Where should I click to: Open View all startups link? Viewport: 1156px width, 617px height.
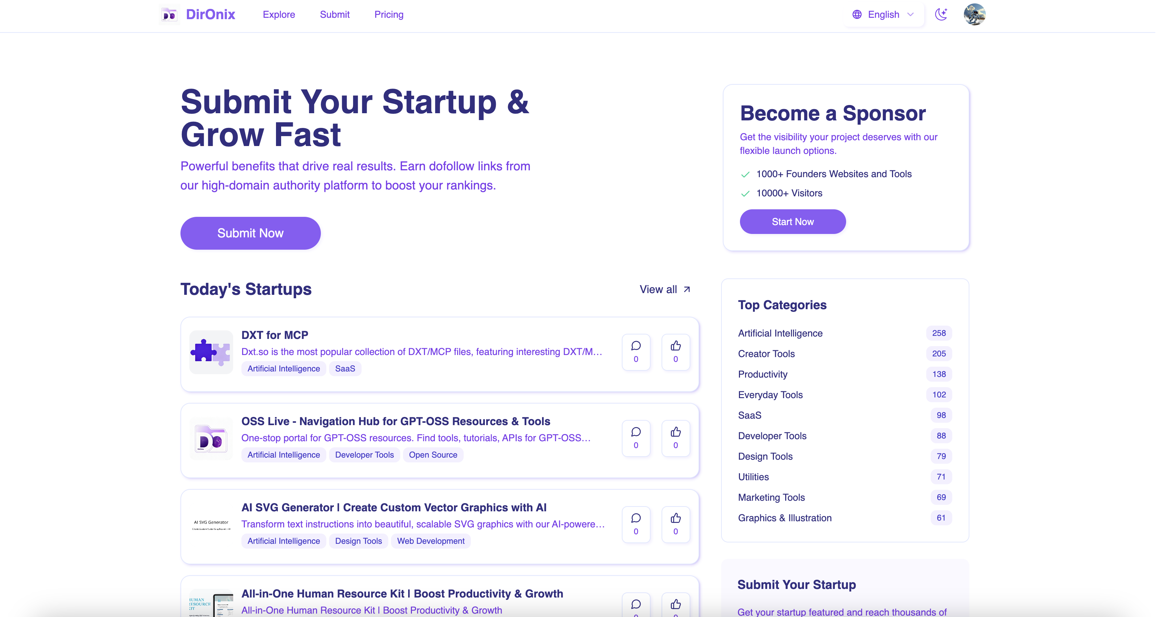[665, 289]
